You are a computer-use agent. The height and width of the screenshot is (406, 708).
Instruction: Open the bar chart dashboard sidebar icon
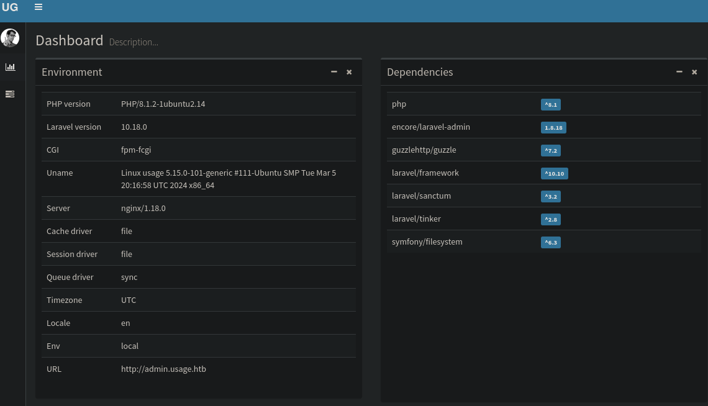[x=10, y=67]
